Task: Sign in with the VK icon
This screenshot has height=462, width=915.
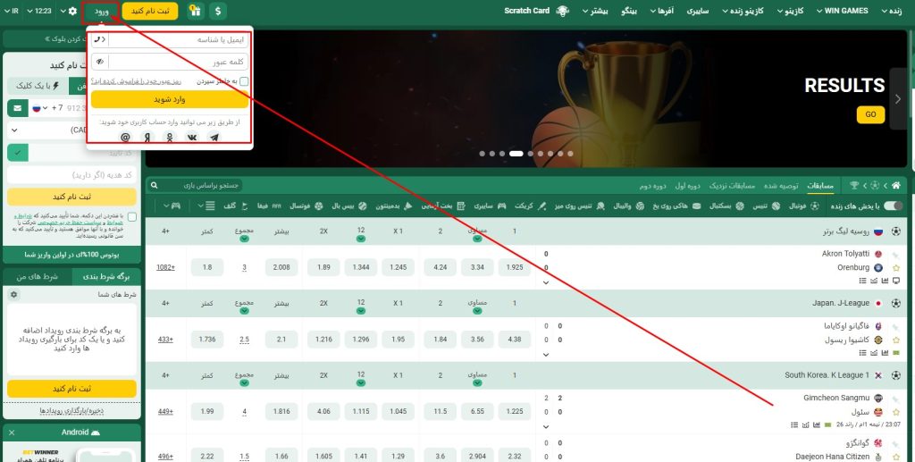Action: 192,138
